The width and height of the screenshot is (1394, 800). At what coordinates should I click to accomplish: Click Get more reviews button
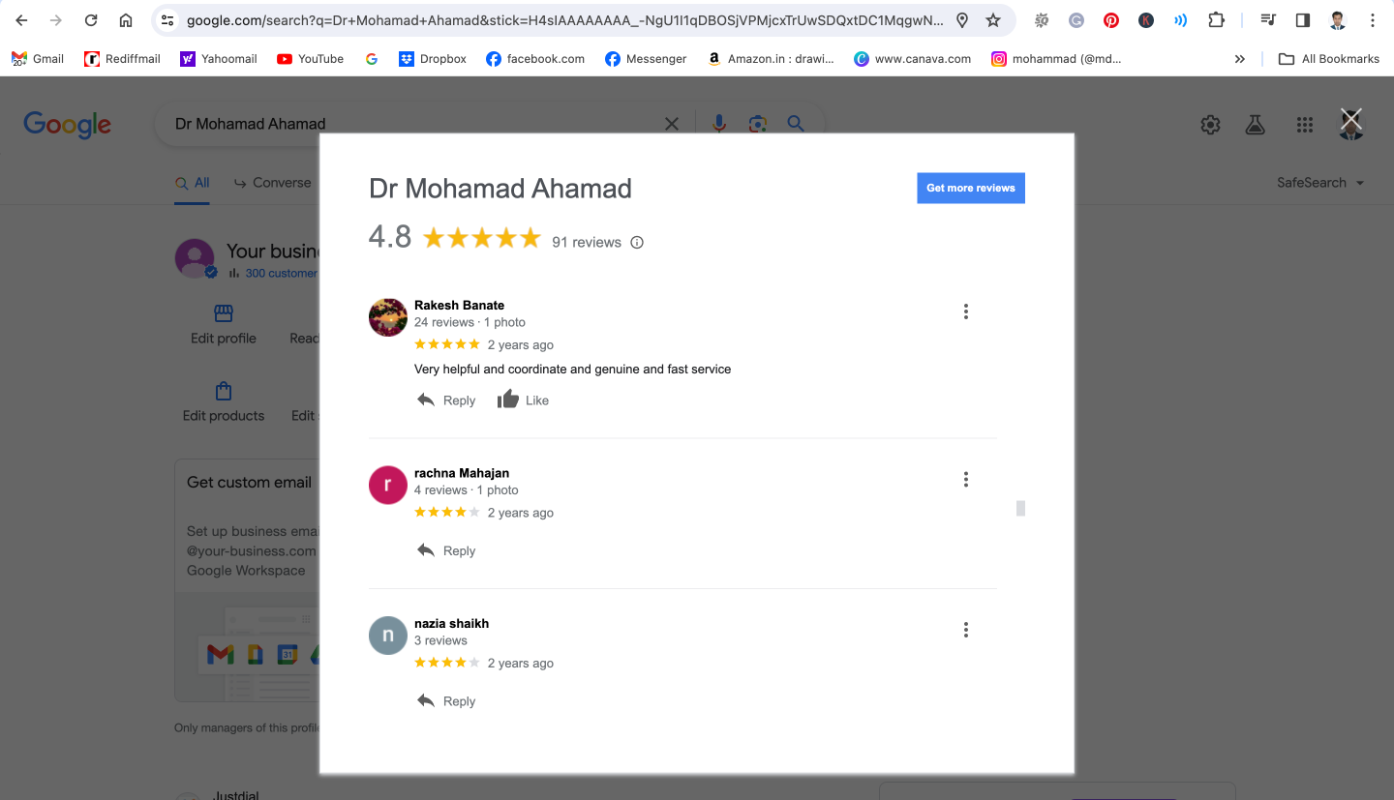click(x=971, y=188)
